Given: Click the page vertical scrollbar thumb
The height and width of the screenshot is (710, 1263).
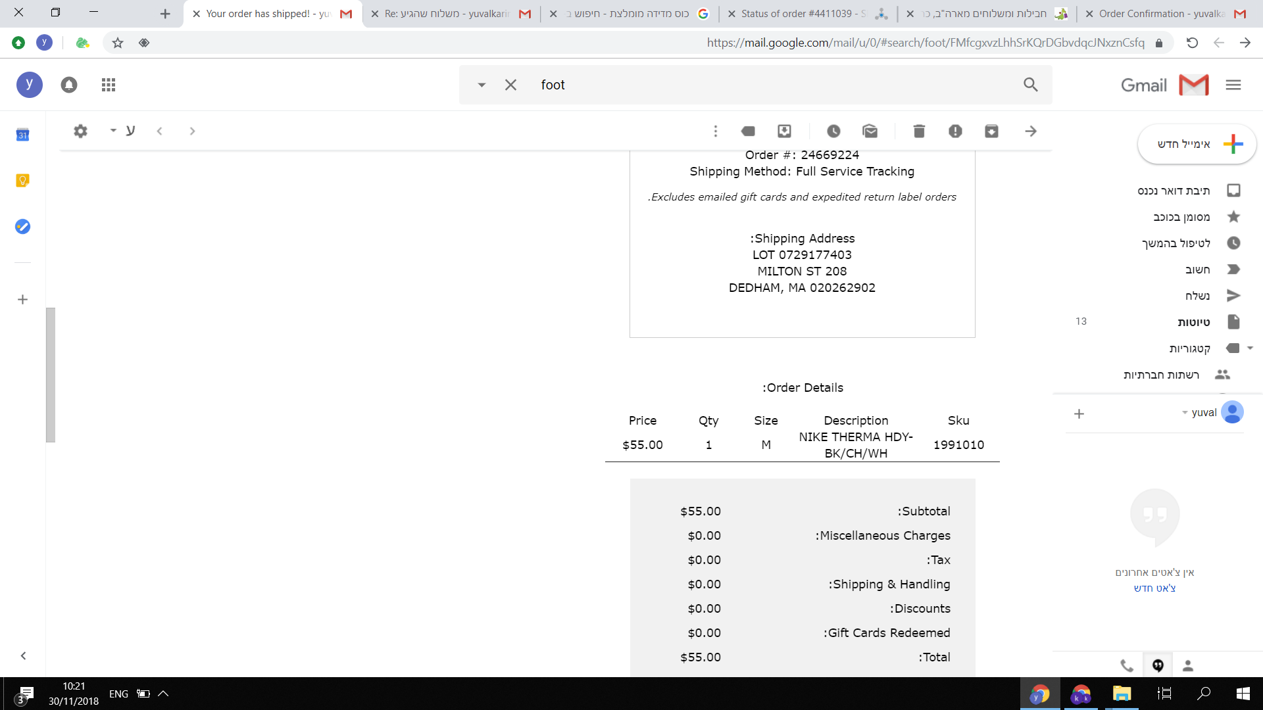Looking at the screenshot, I should coord(51,375).
